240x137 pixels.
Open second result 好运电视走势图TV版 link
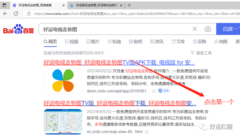tap(120, 103)
